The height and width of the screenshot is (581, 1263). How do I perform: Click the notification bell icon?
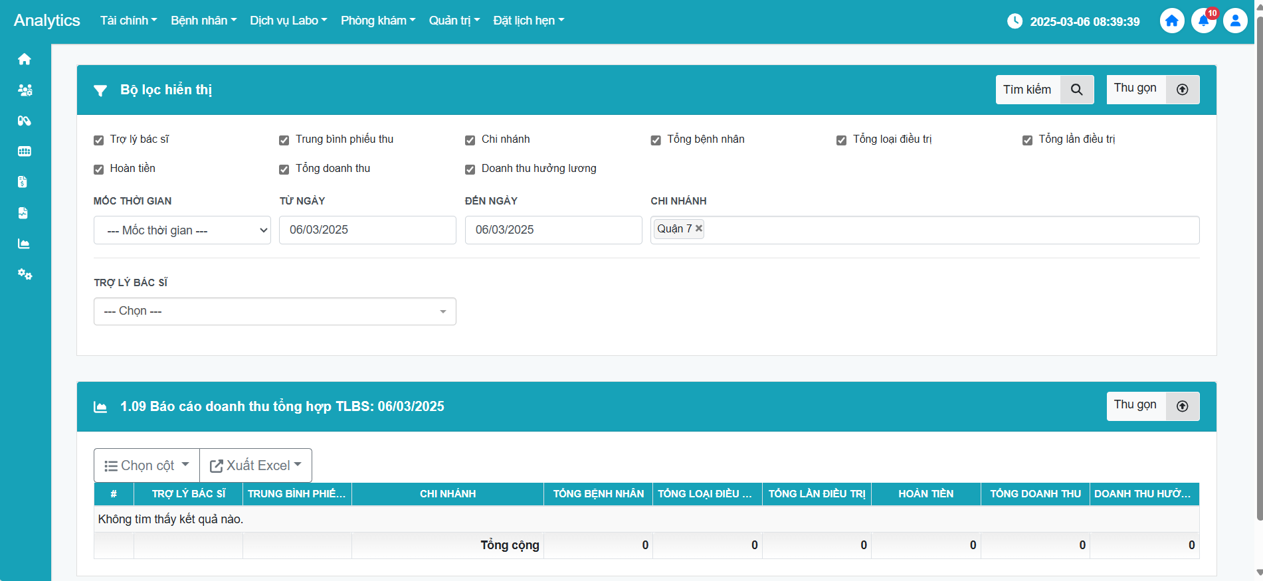(1203, 21)
